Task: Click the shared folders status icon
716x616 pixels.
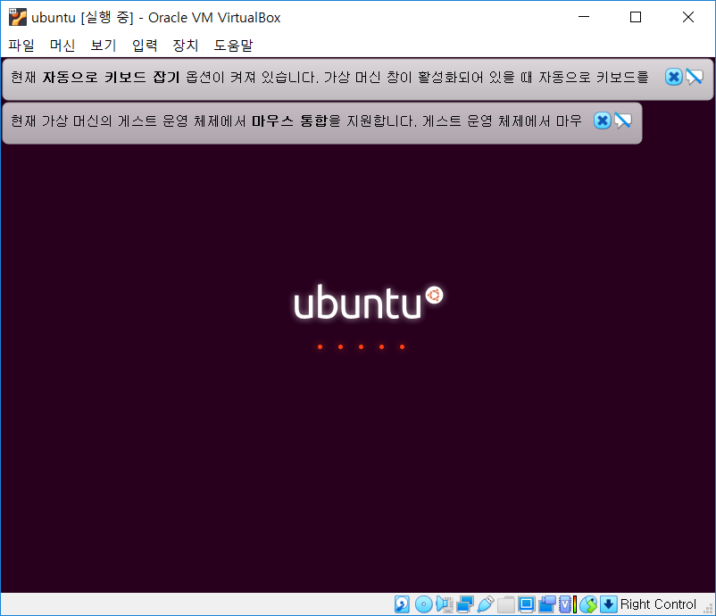Action: click(x=506, y=604)
